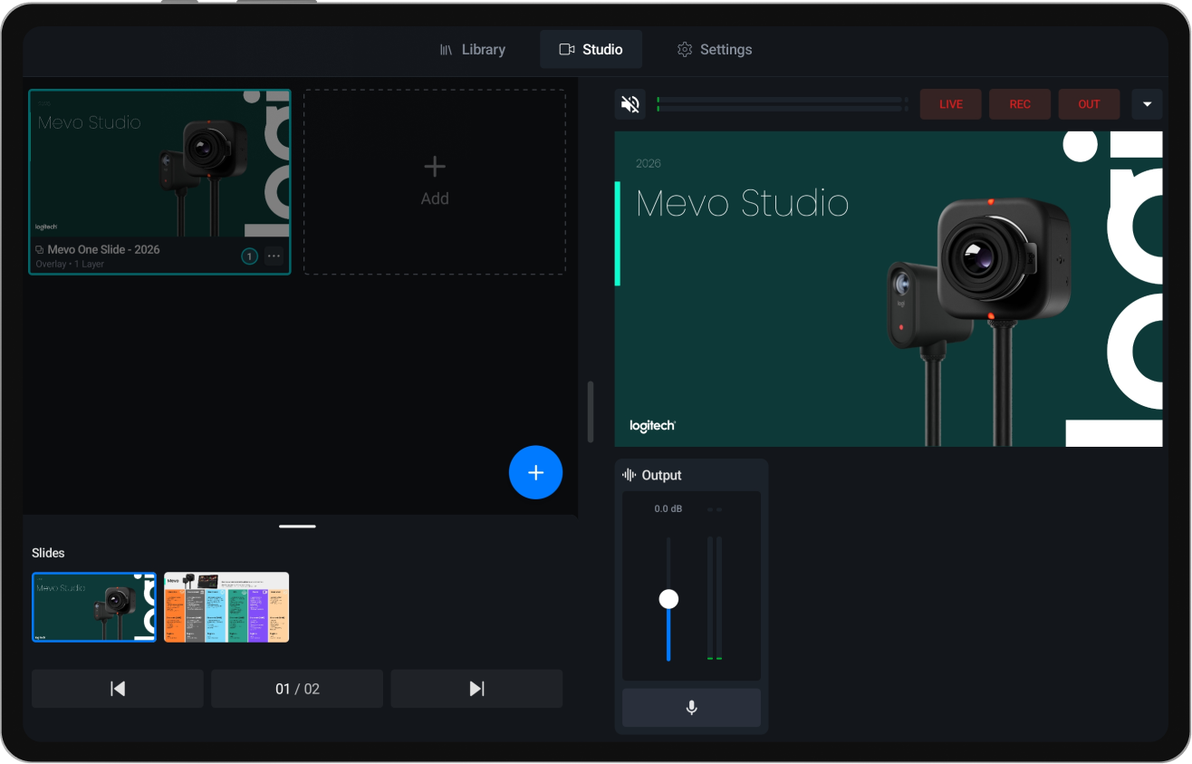Expand the panel divider handle below the canvas

[297, 526]
